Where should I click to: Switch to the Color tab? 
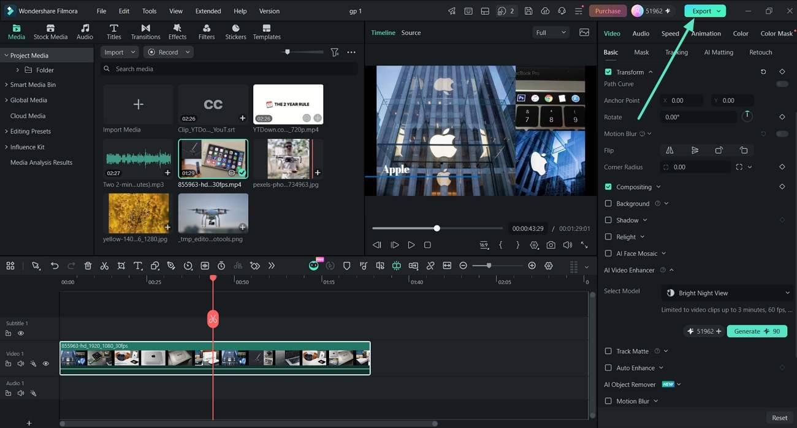tap(741, 34)
